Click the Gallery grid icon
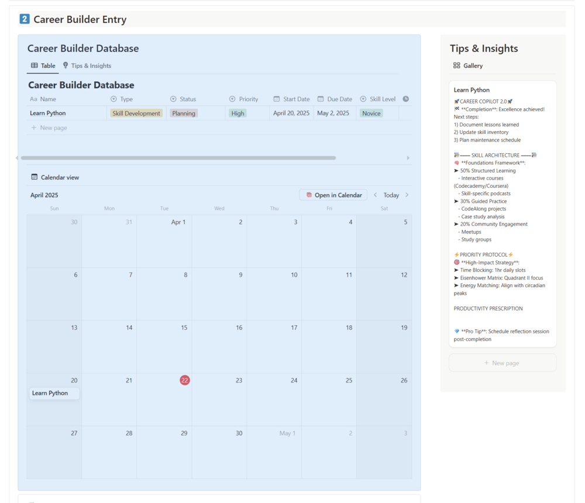The width and height of the screenshot is (585, 503). [x=457, y=66]
